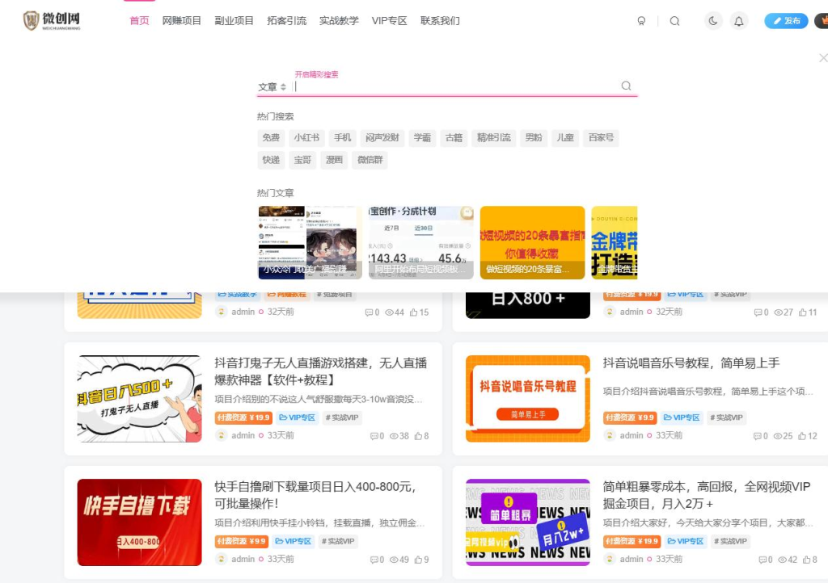Submit search with the magnifier in the search box
The image size is (828, 583).
tap(627, 86)
